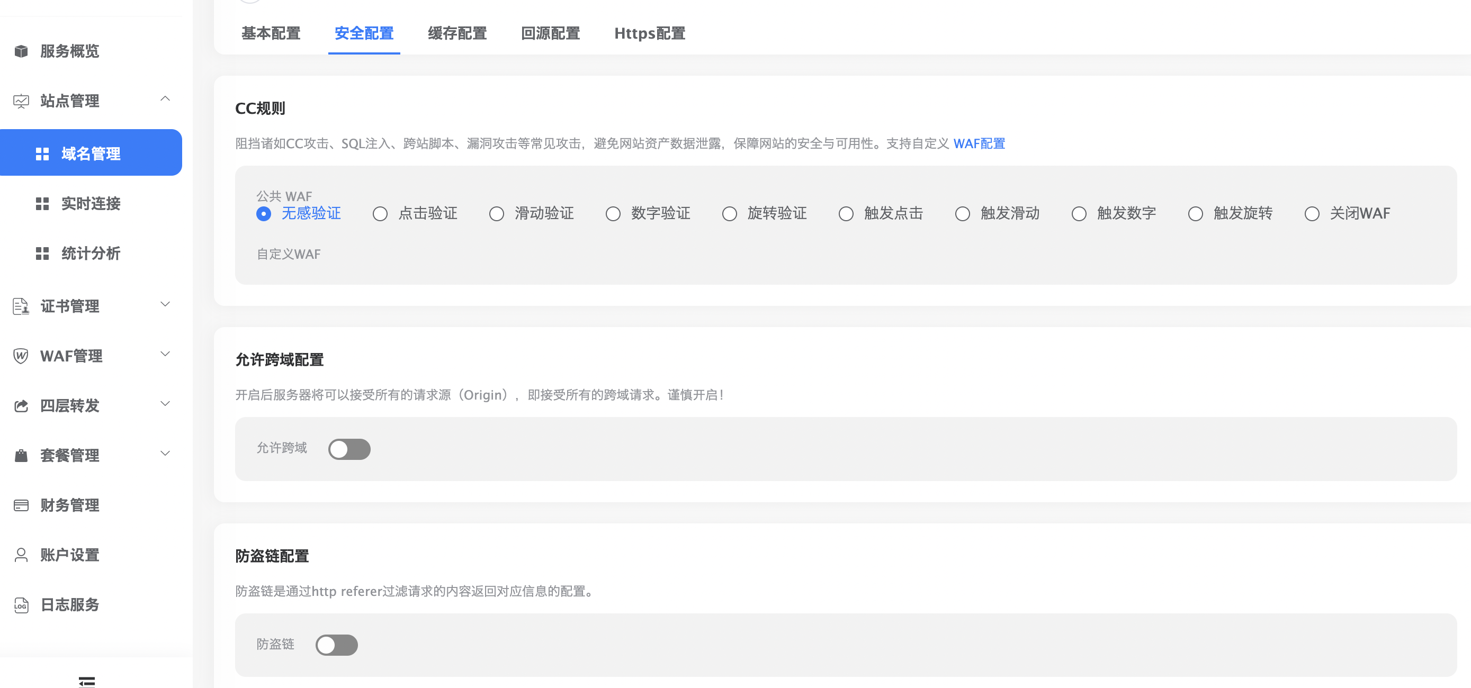Open 实时连接 menu item
This screenshot has height=688, width=1471.
(92, 204)
